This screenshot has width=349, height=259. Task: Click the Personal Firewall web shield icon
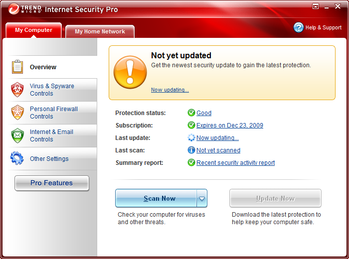(17, 113)
